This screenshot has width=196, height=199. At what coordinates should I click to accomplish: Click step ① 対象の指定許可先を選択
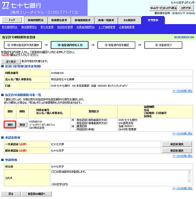point(23,45)
